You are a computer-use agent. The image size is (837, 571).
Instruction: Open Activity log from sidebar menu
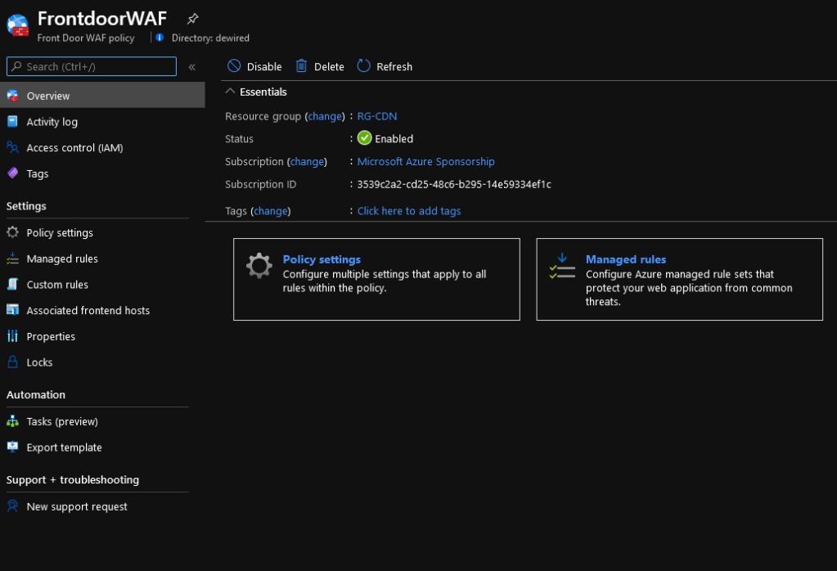[52, 122]
